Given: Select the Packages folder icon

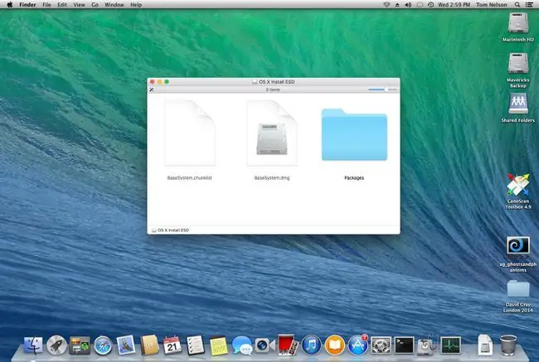Looking at the screenshot, I should pos(354,134).
